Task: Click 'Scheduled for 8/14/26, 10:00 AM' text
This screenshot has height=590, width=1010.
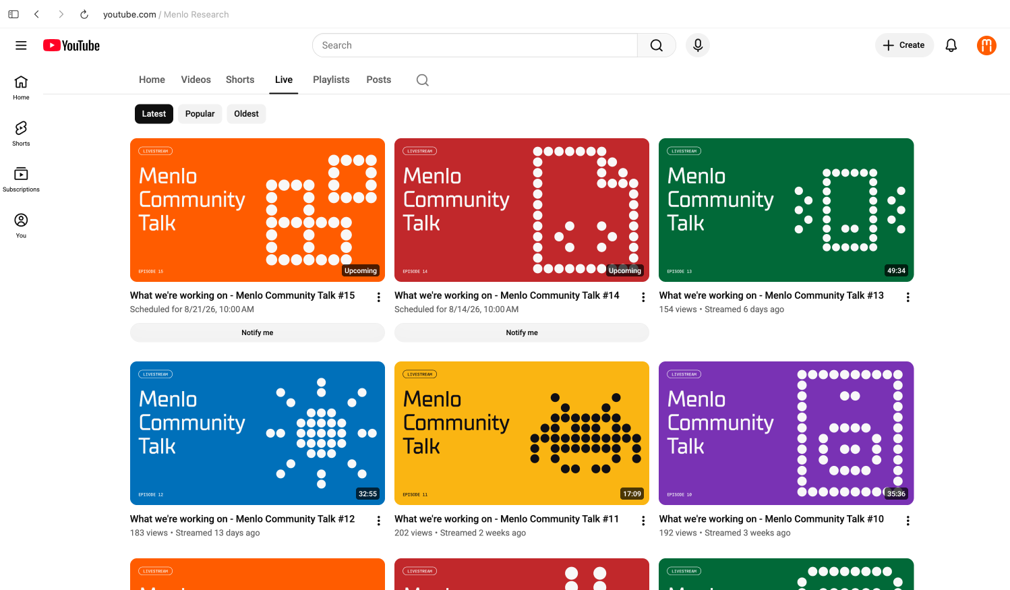Action: pos(456,309)
